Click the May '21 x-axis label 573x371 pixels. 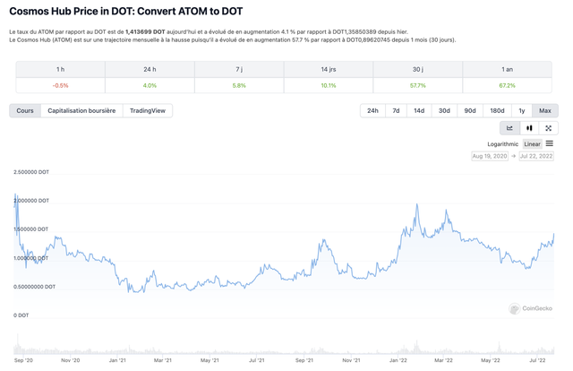[x=210, y=360]
